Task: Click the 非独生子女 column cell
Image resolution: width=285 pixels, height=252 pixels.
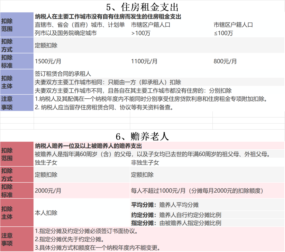Action: pos(145,163)
